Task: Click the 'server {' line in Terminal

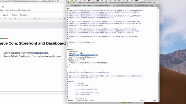Action: pyautogui.click(x=71, y=49)
